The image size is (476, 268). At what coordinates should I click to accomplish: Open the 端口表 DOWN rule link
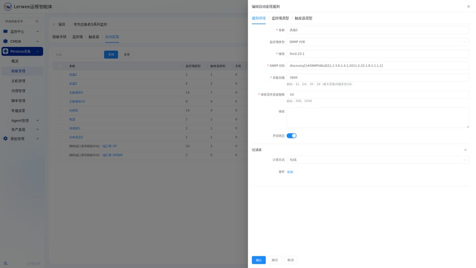[x=113, y=155]
